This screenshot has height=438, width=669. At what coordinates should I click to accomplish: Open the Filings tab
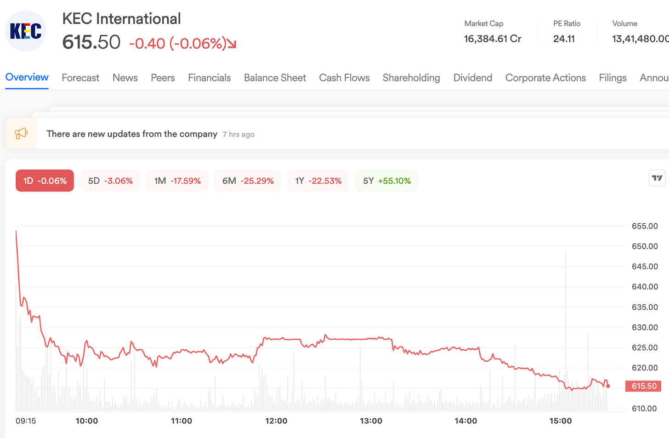(x=612, y=78)
